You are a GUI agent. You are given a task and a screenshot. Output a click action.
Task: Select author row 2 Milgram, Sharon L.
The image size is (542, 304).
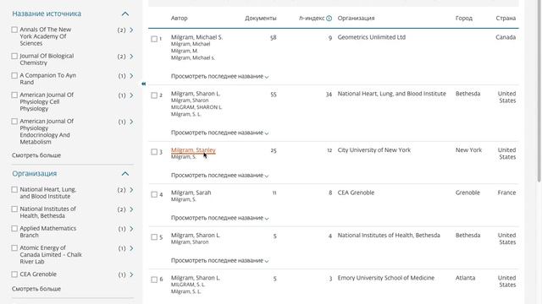(154, 95)
